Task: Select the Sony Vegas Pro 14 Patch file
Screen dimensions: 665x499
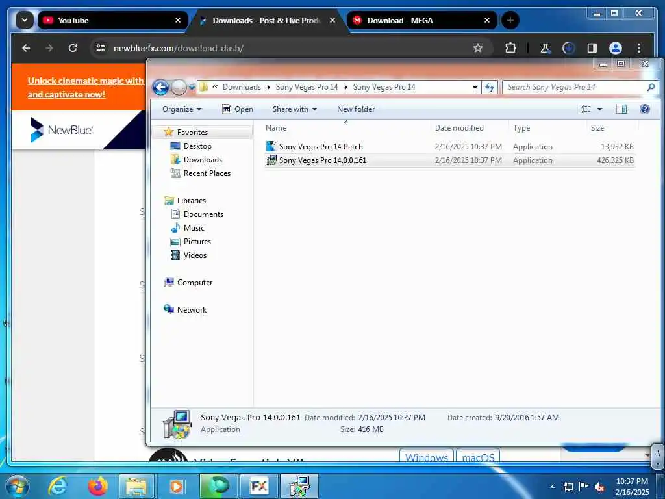Action: pos(449,147)
